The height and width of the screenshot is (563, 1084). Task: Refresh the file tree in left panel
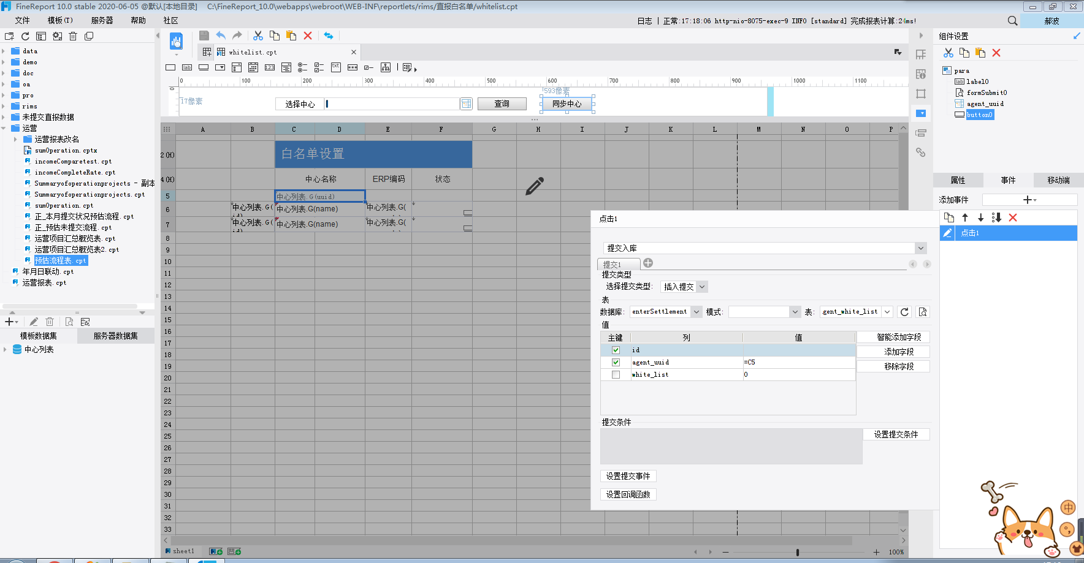click(x=25, y=36)
